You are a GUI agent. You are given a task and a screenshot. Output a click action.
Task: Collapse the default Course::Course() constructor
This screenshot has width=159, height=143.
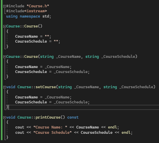pos(5,26)
